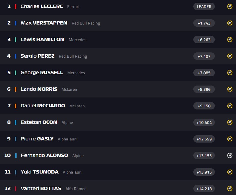Click Tsunoda's tyre compound icon
The image size is (236, 195).
tap(230, 172)
